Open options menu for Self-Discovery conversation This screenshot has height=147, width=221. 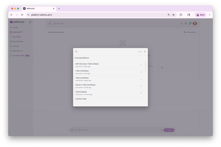point(141,65)
